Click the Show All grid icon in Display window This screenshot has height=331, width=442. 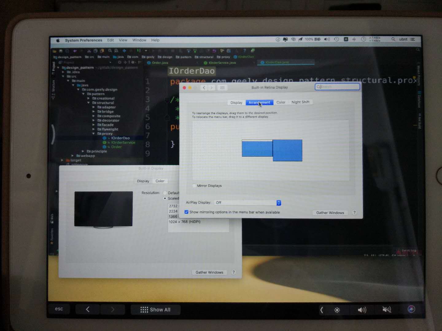(x=222, y=88)
